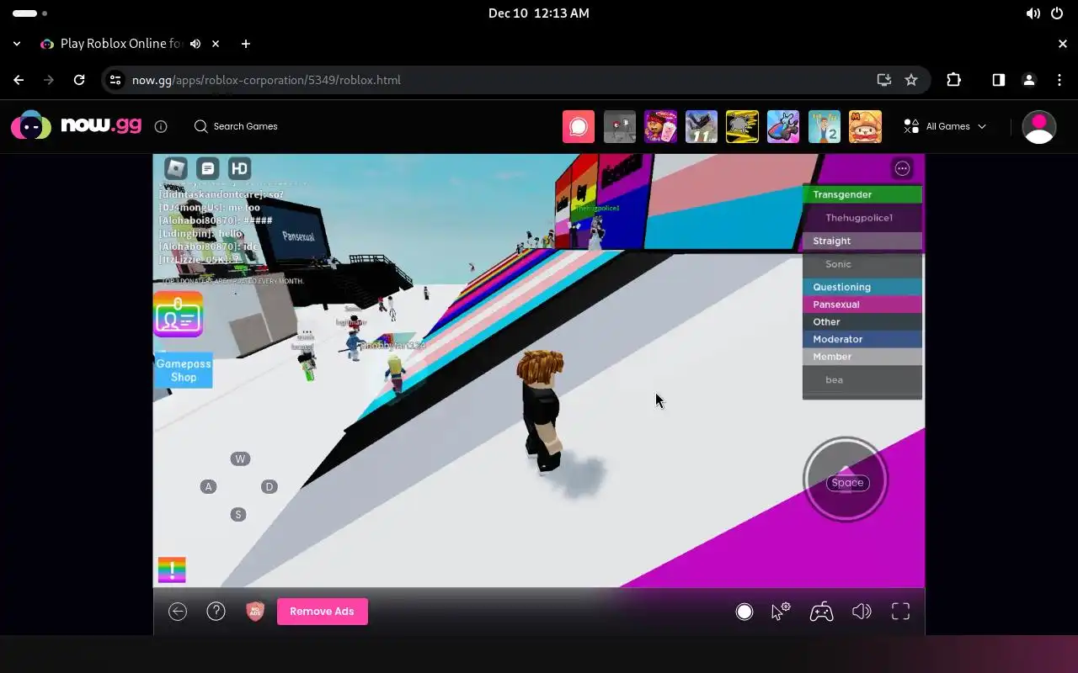
Task: Go back in the browser
Action: pos(19,80)
